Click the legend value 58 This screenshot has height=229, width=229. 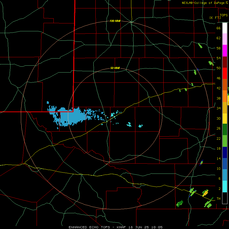click(x=219, y=48)
